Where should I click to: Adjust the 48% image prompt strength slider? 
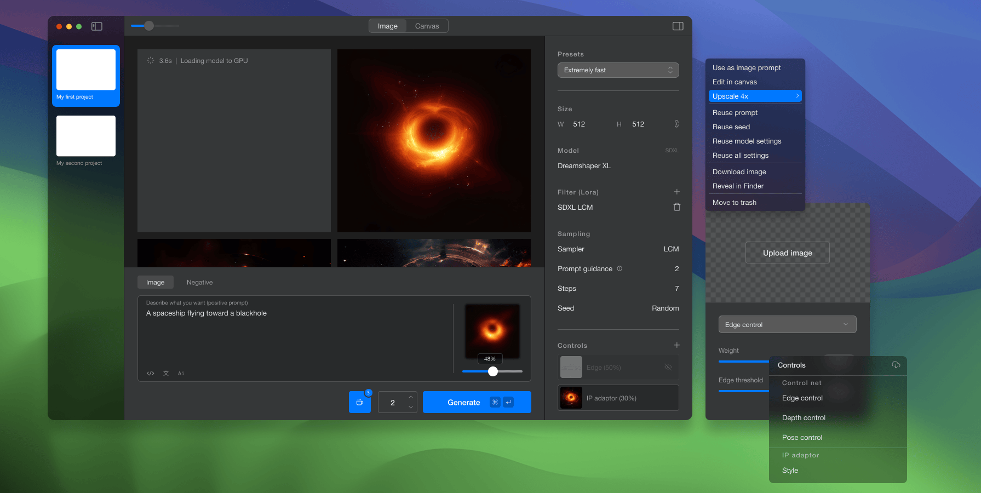click(493, 371)
